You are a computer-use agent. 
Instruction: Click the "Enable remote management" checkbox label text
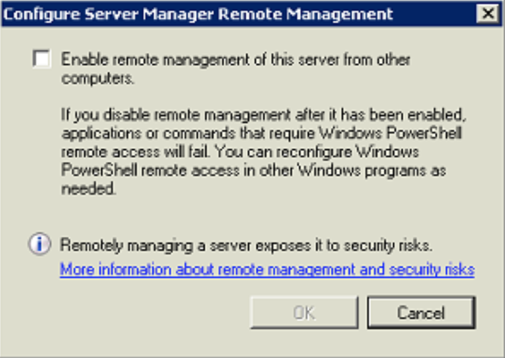236,59
